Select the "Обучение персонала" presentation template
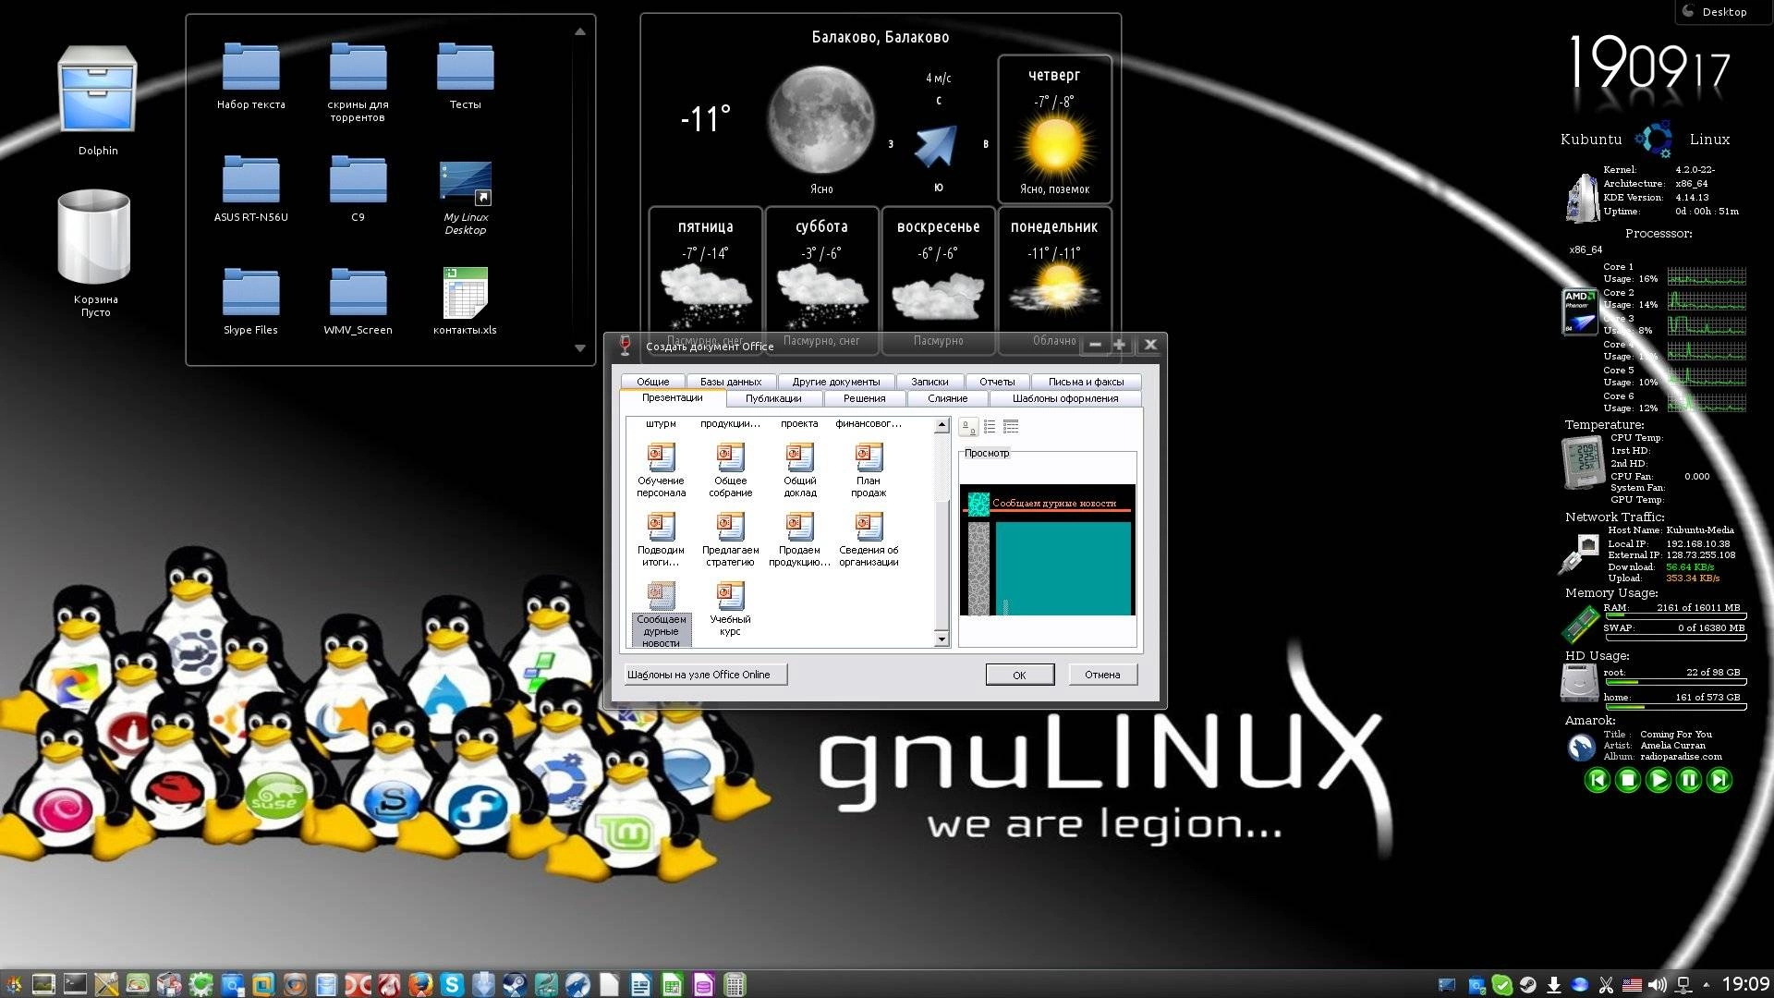 click(661, 470)
